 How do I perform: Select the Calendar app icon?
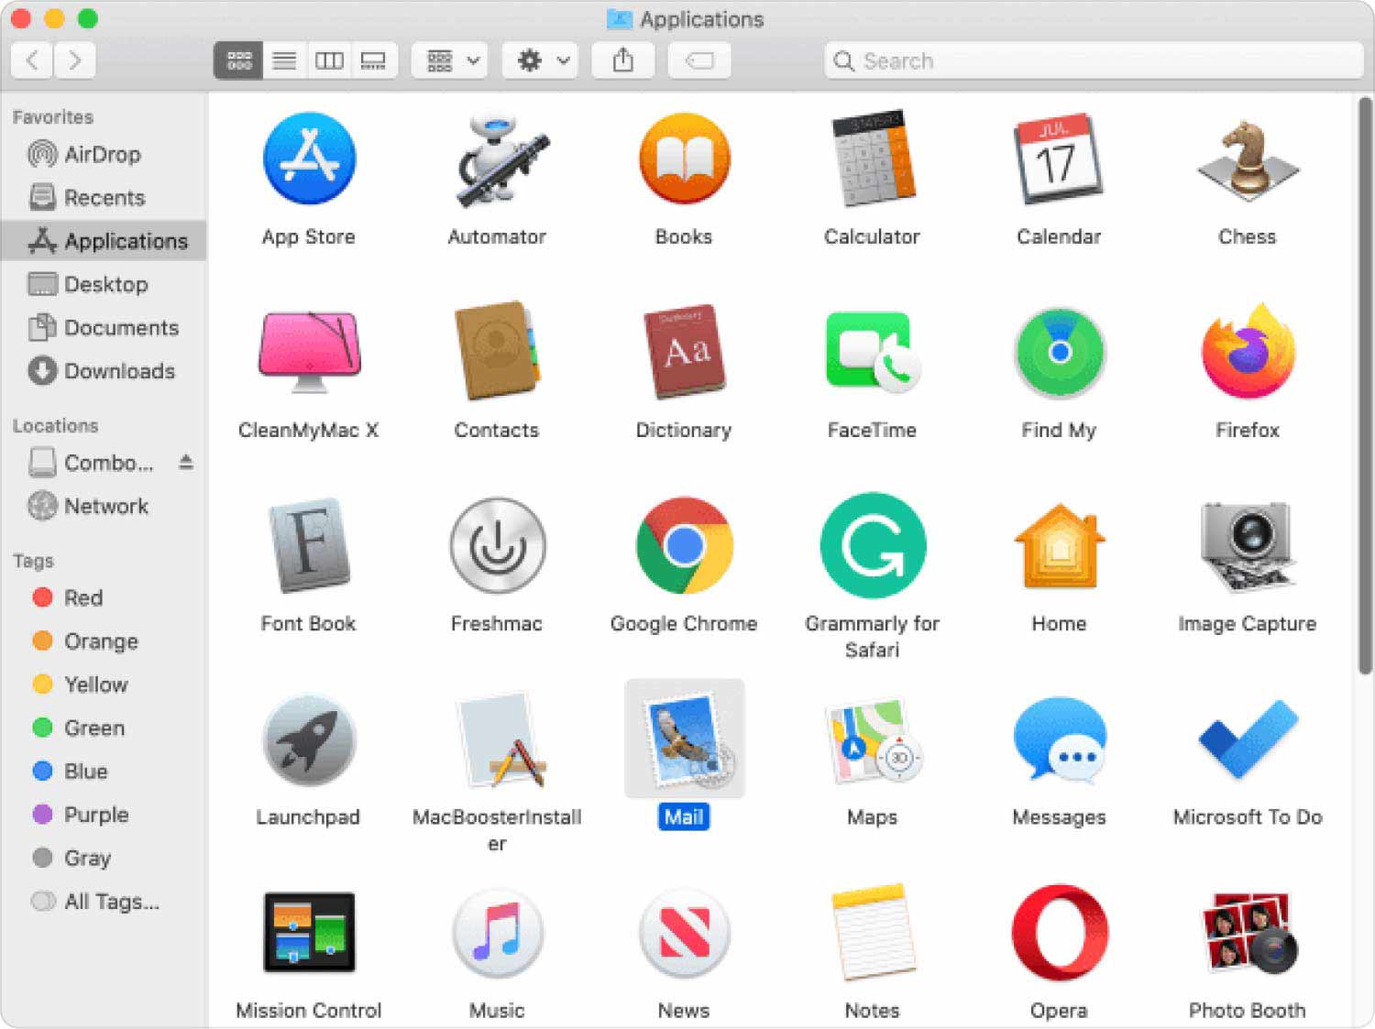pyautogui.click(x=1059, y=159)
